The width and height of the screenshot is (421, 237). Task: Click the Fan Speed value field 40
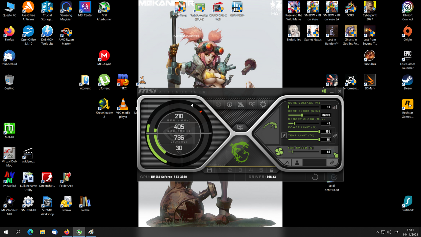point(326,152)
